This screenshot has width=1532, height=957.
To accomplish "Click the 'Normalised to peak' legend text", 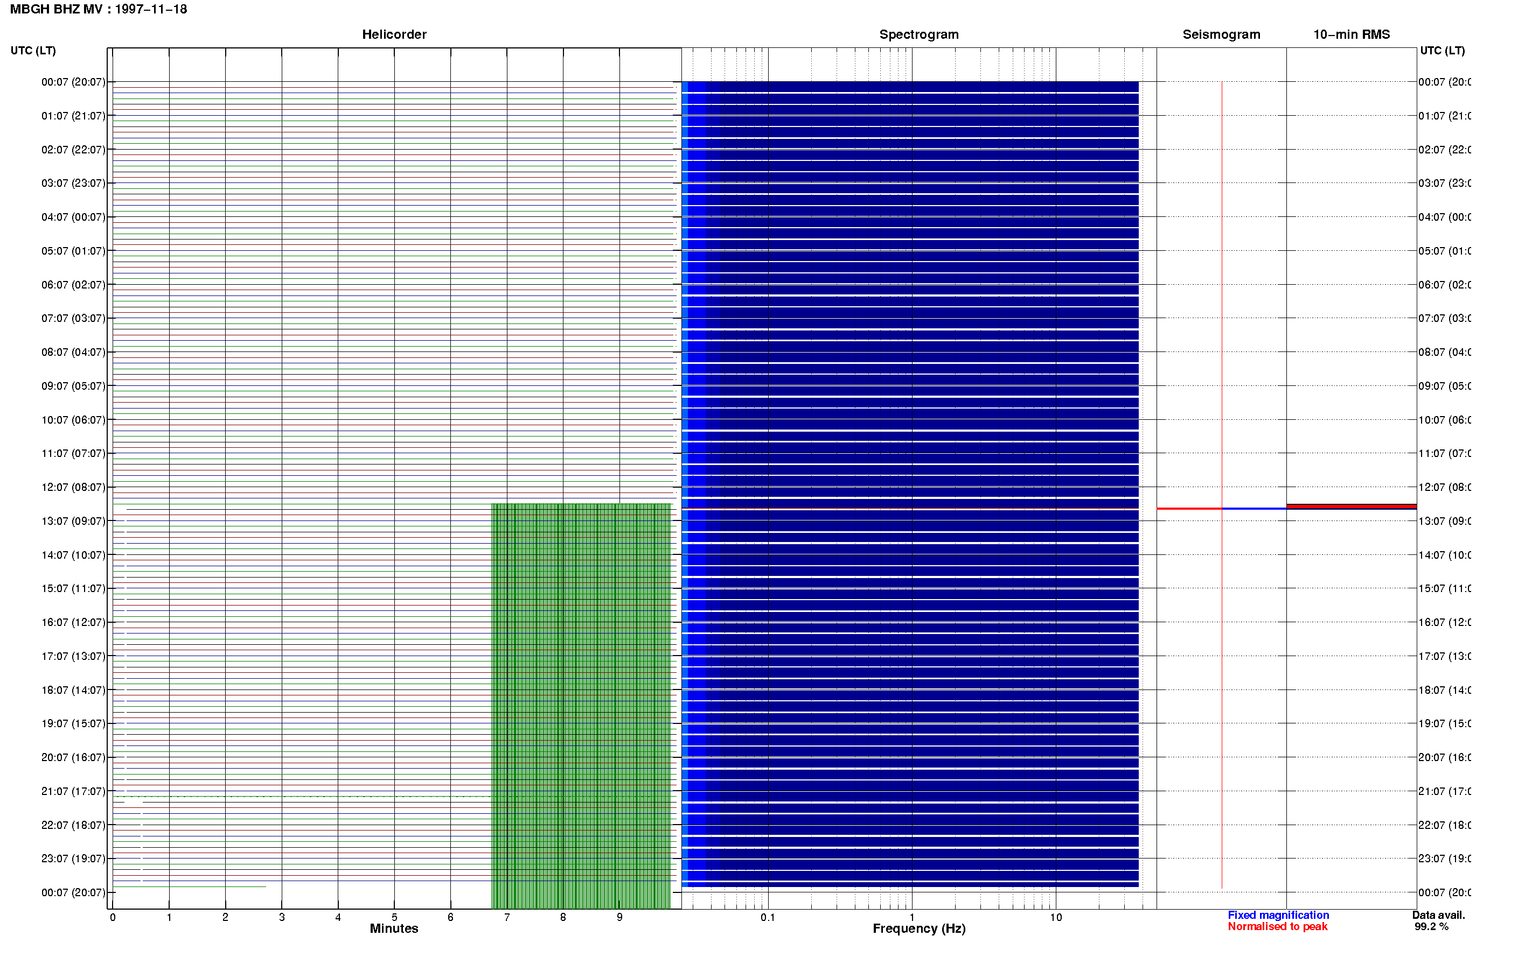I will pos(1277,927).
